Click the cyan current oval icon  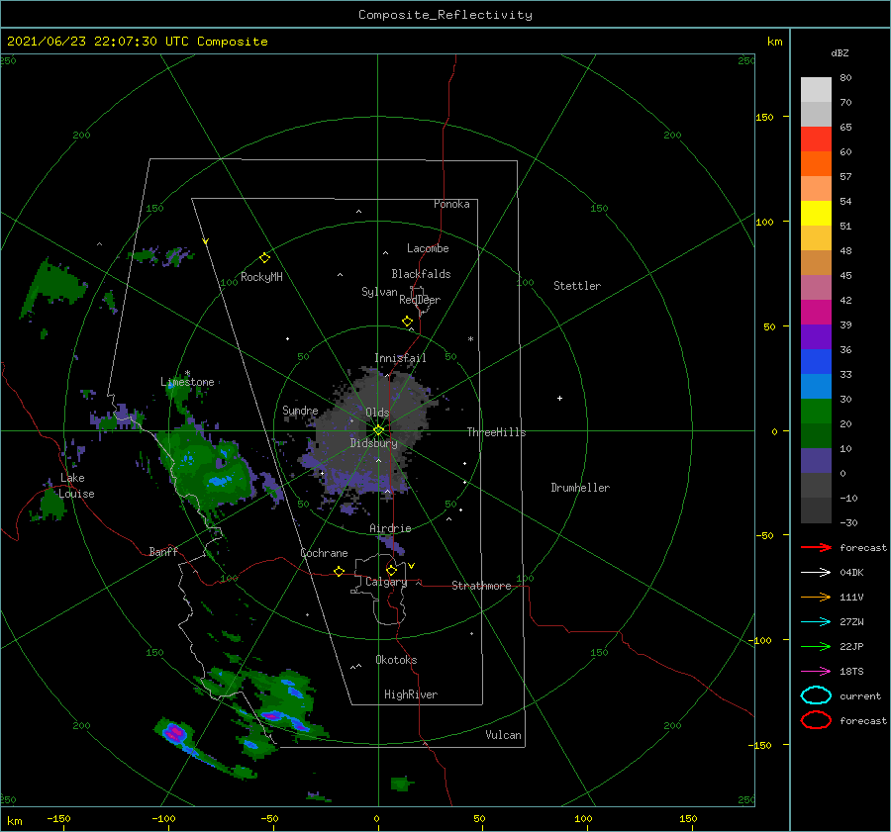[x=816, y=695]
